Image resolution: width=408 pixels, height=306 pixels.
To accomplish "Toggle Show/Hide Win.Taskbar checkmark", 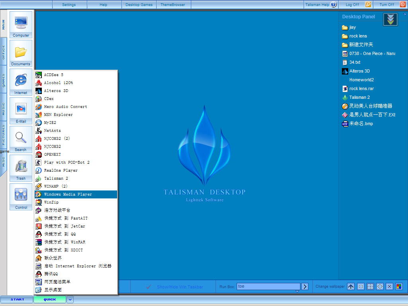I will pyautogui.click(x=149, y=287).
